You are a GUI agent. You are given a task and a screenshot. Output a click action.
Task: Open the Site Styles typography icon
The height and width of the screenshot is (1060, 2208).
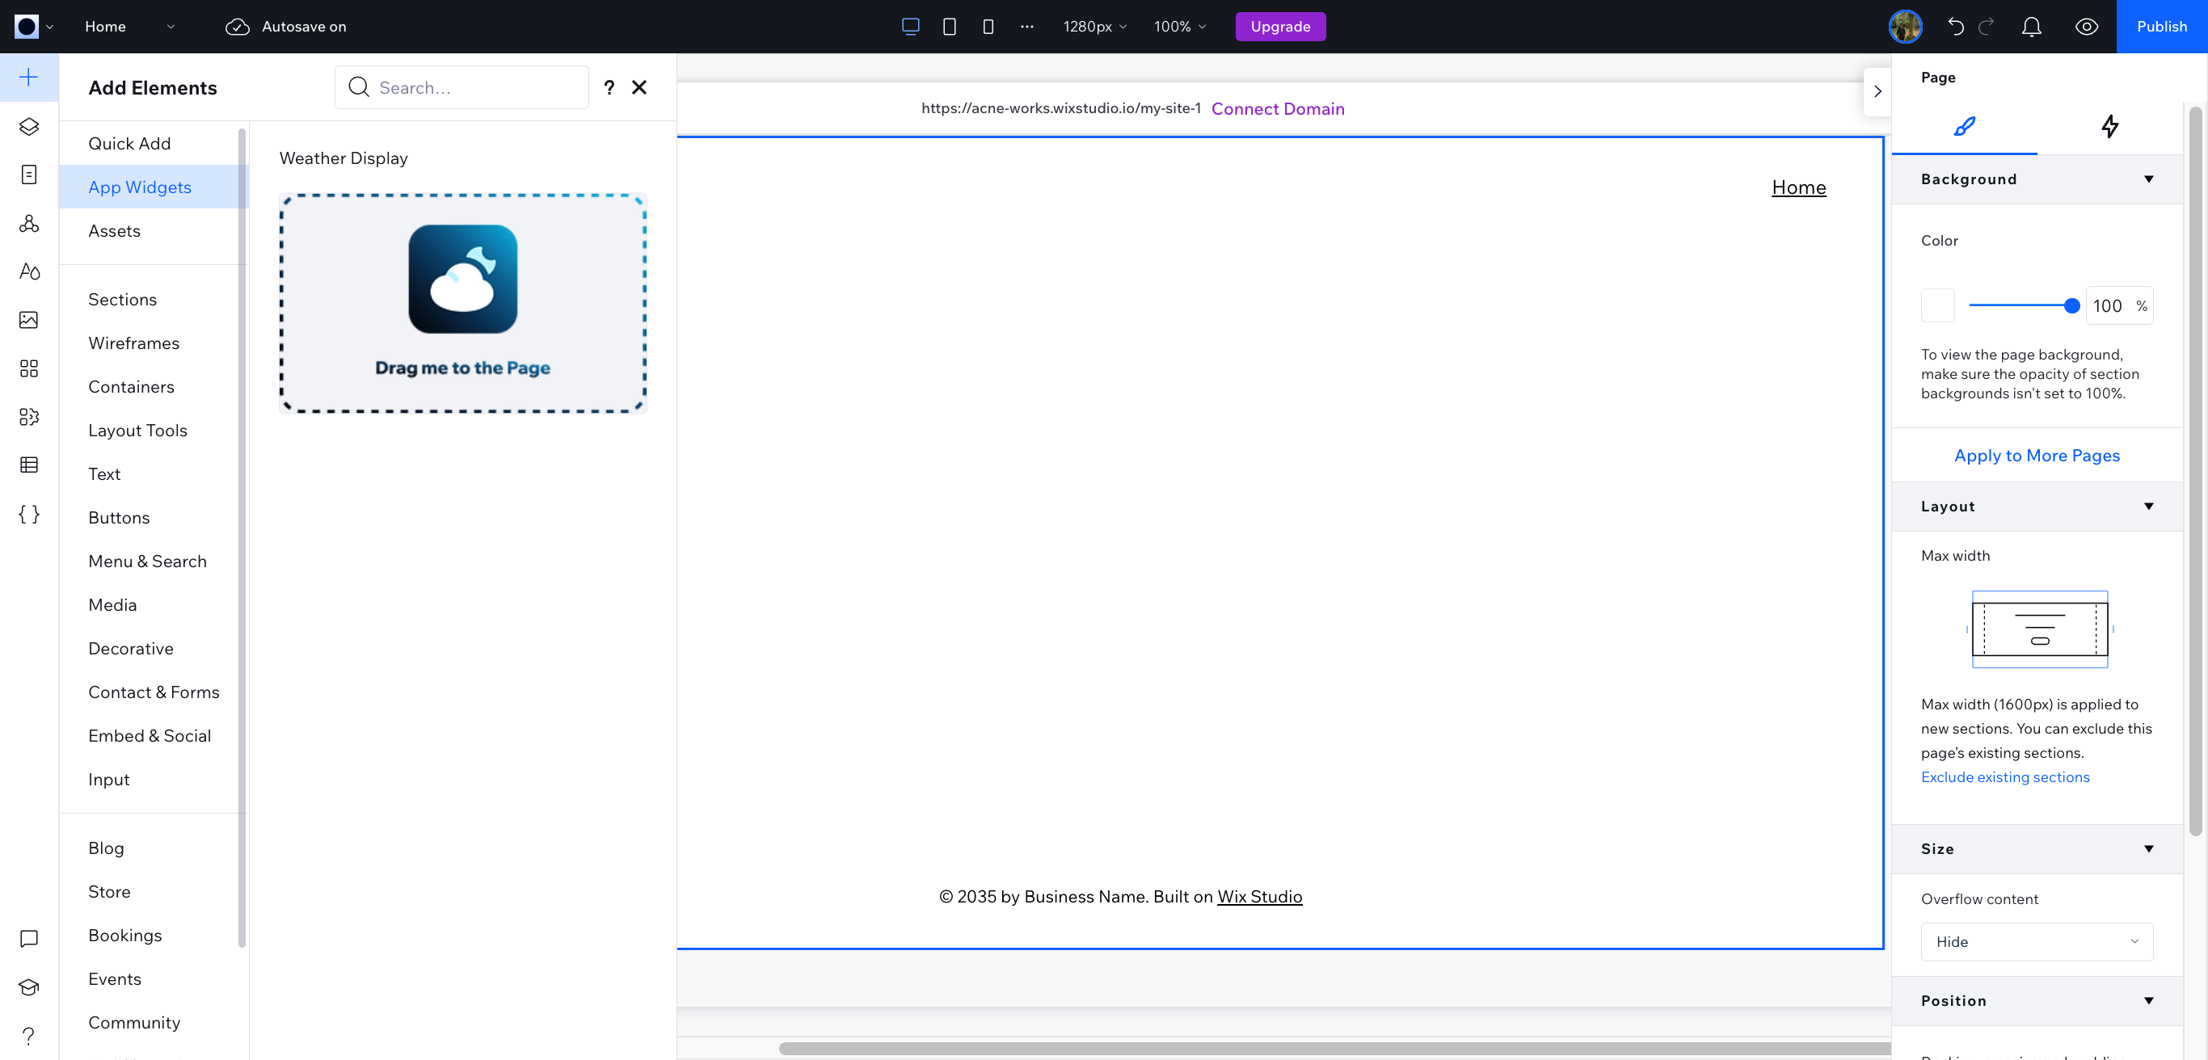28,271
